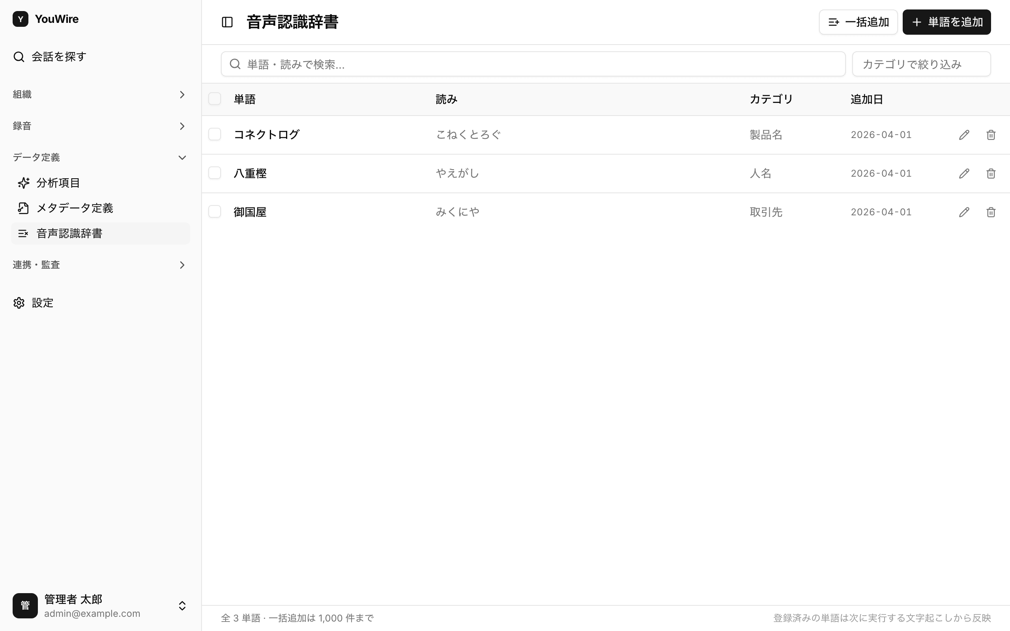
Task: Click the gear icon for 設定
Action: (x=19, y=302)
